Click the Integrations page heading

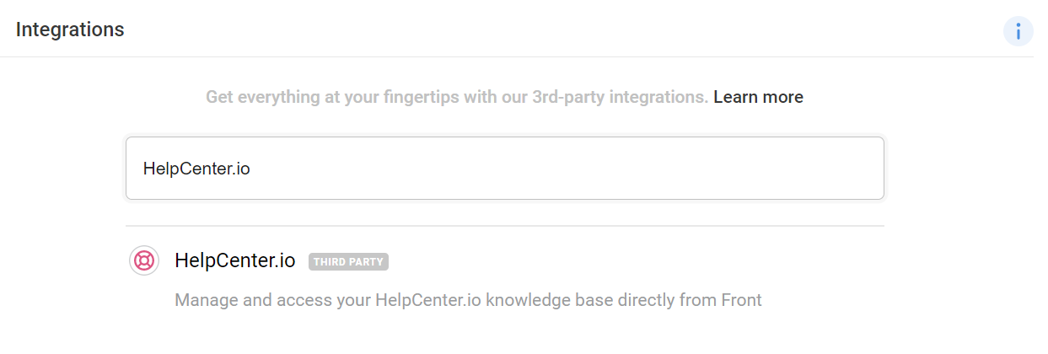70,29
